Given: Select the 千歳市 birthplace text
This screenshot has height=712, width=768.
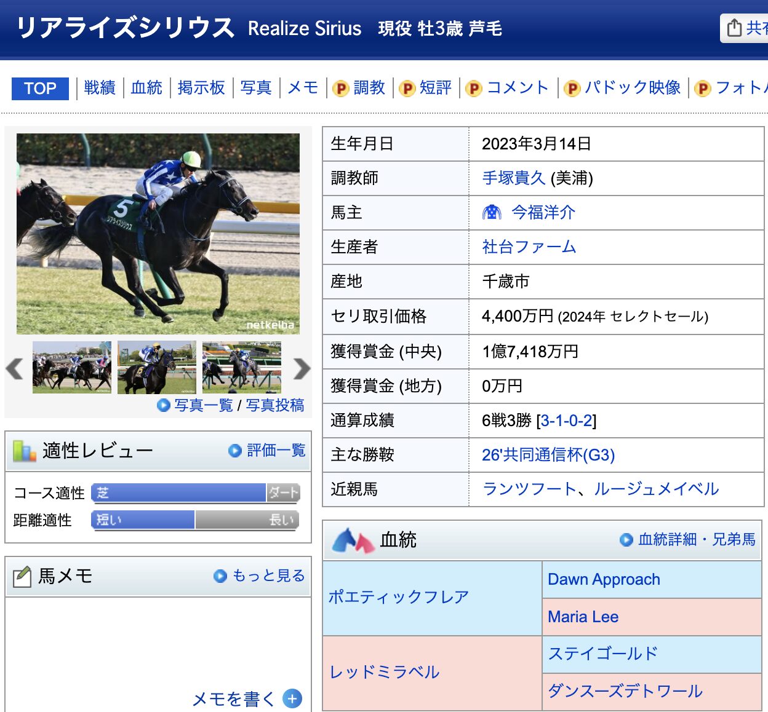Looking at the screenshot, I should tap(506, 282).
